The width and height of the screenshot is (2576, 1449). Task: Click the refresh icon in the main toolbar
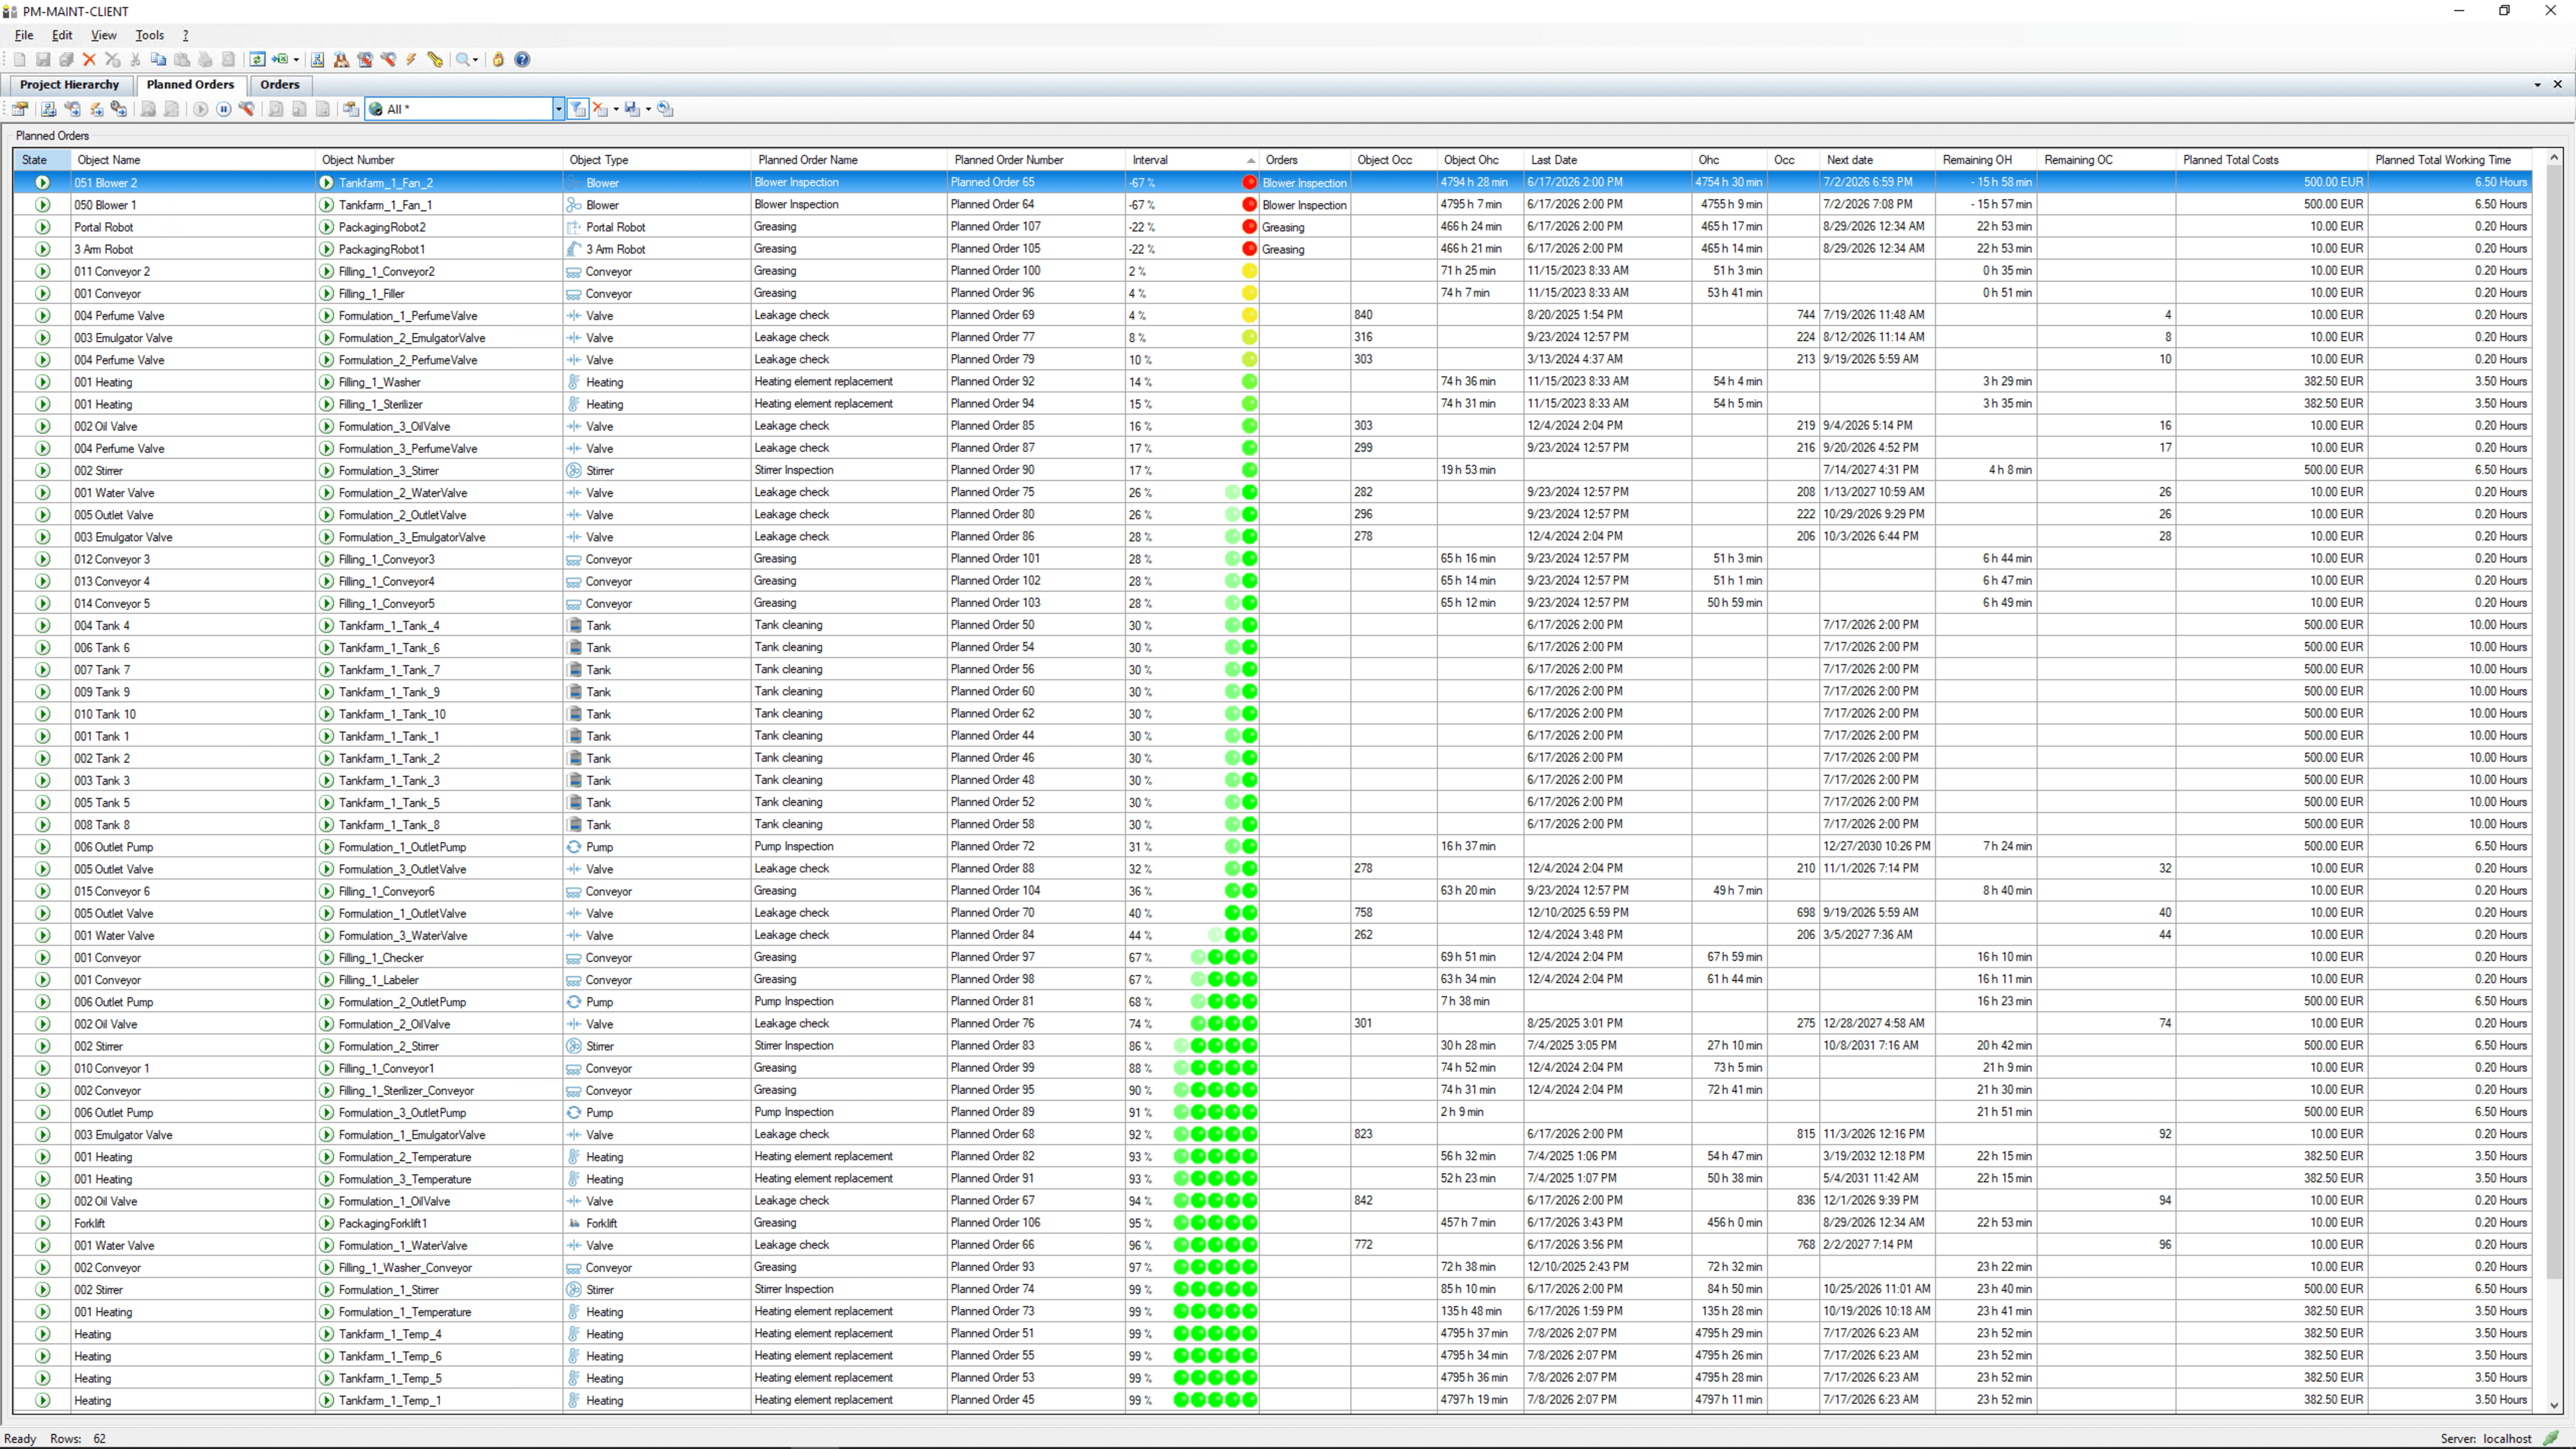click(257, 60)
